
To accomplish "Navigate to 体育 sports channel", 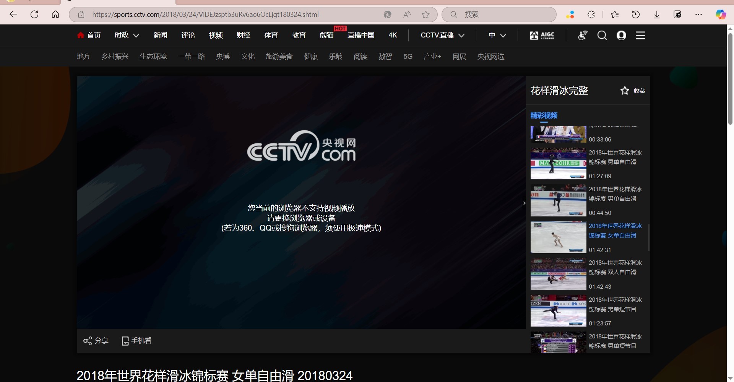I will 271,35.
